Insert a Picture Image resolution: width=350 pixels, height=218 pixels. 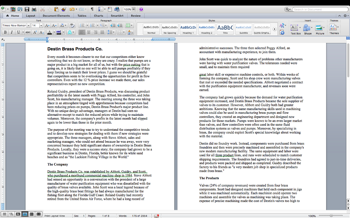pyautogui.click(x=320, y=30)
